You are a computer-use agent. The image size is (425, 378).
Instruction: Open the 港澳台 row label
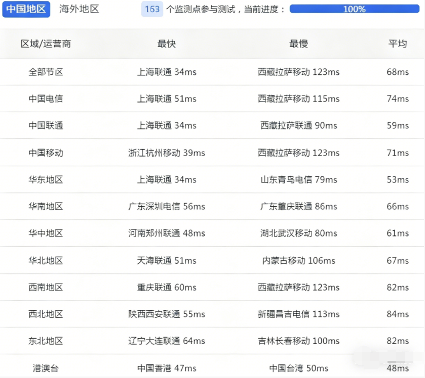(x=46, y=368)
